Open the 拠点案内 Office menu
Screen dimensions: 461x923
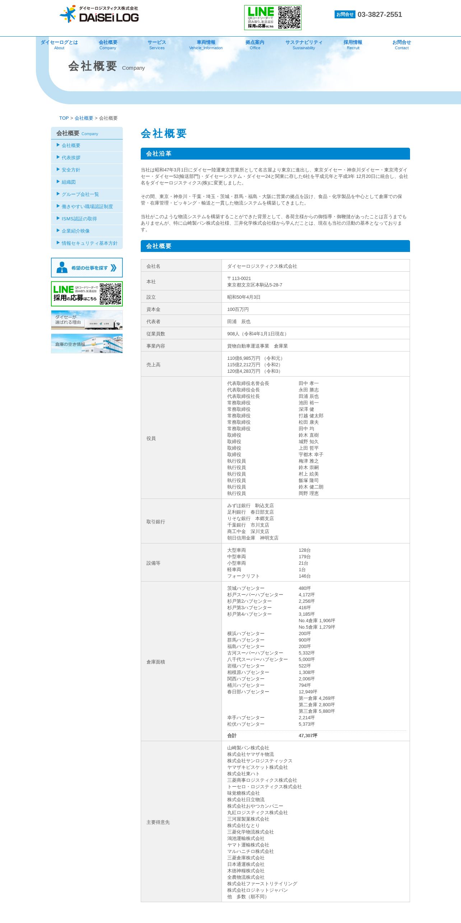tap(255, 45)
